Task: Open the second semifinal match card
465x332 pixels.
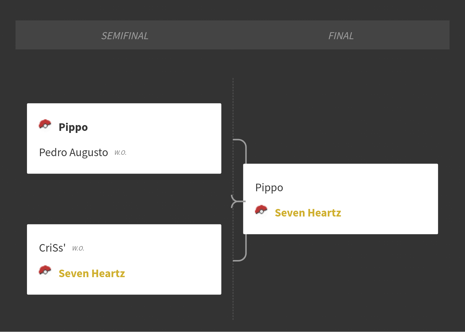Action: [124, 259]
